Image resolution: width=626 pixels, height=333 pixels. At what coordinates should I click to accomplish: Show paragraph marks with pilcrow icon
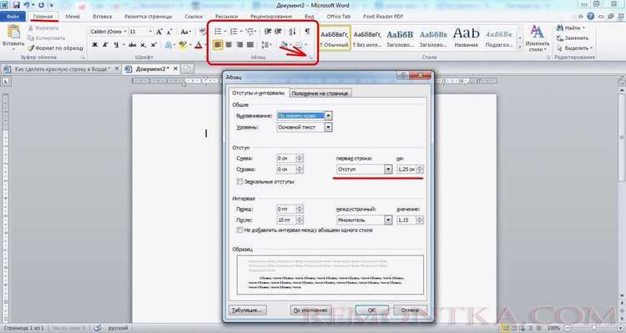coord(307,32)
